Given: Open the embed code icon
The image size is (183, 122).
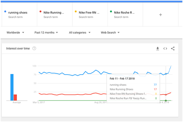Looking at the screenshot, I should click(x=165, y=48).
